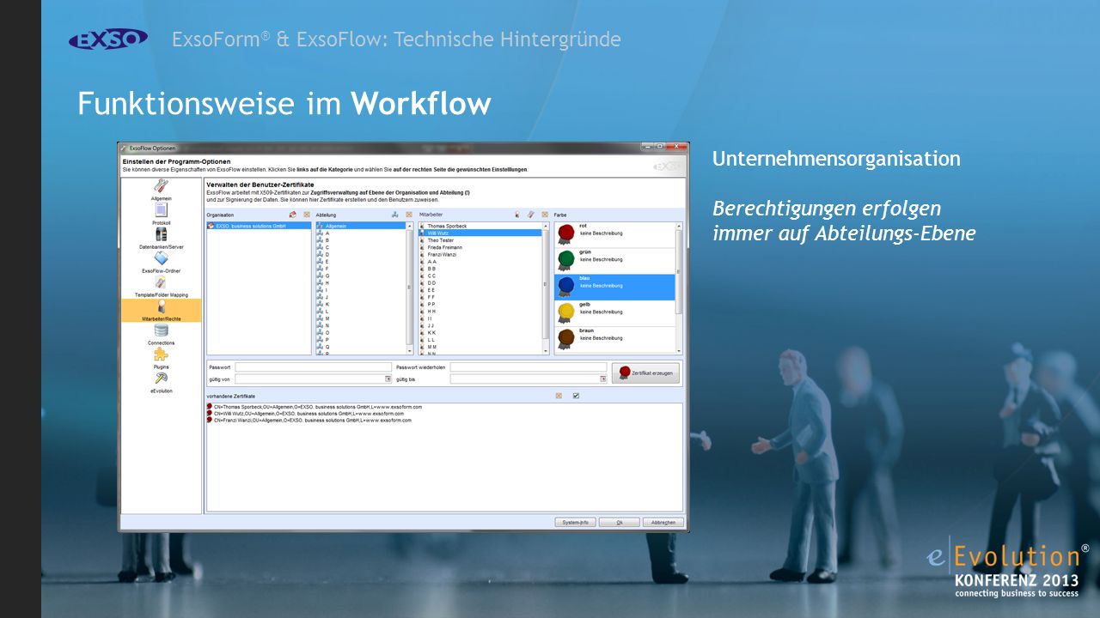This screenshot has width=1100, height=618.
Task: Open the Datenbanken/Server category
Action: pos(161,238)
